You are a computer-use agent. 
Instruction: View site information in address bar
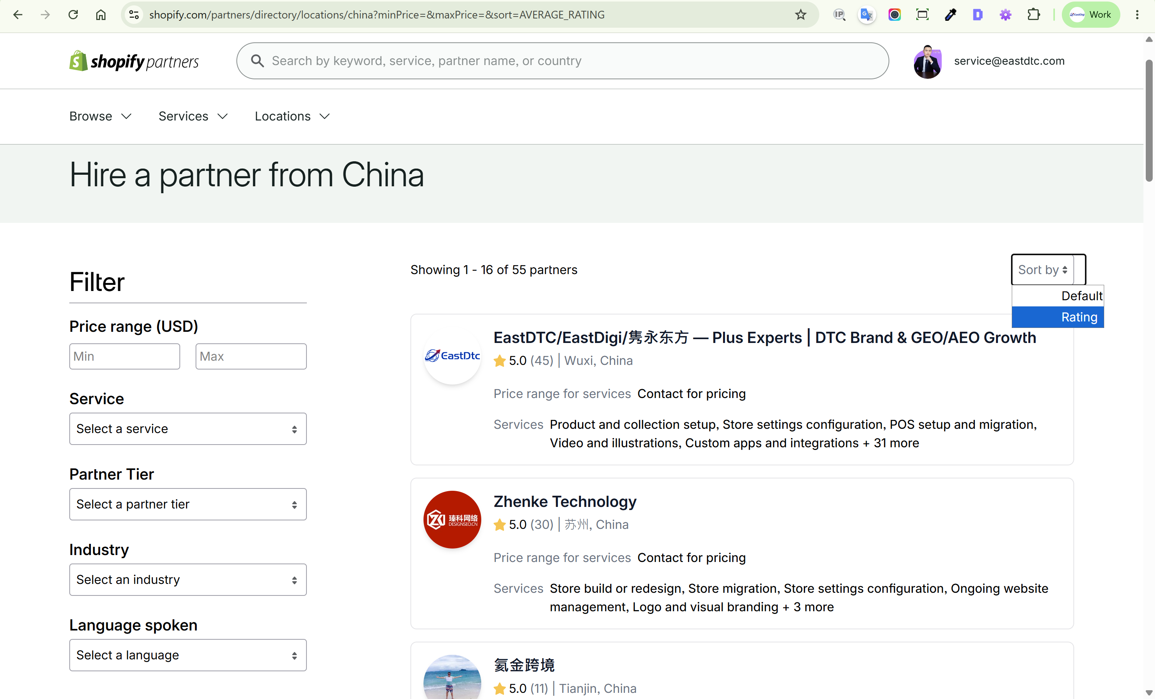pyautogui.click(x=134, y=15)
